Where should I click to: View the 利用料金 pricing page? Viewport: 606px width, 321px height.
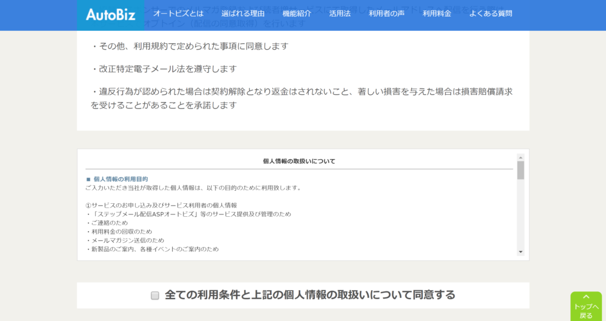point(437,14)
